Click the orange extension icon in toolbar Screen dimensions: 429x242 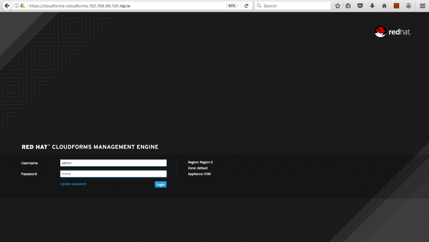(396, 6)
